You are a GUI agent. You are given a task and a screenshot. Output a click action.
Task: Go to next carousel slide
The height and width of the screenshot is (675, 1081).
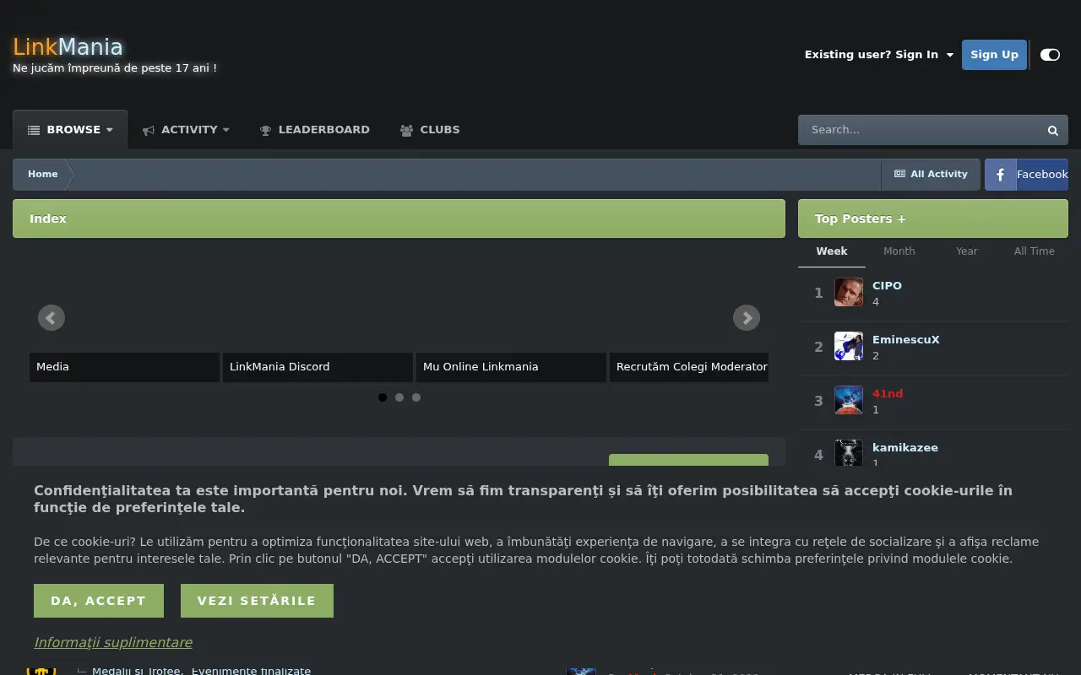click(x=747, y=317)
